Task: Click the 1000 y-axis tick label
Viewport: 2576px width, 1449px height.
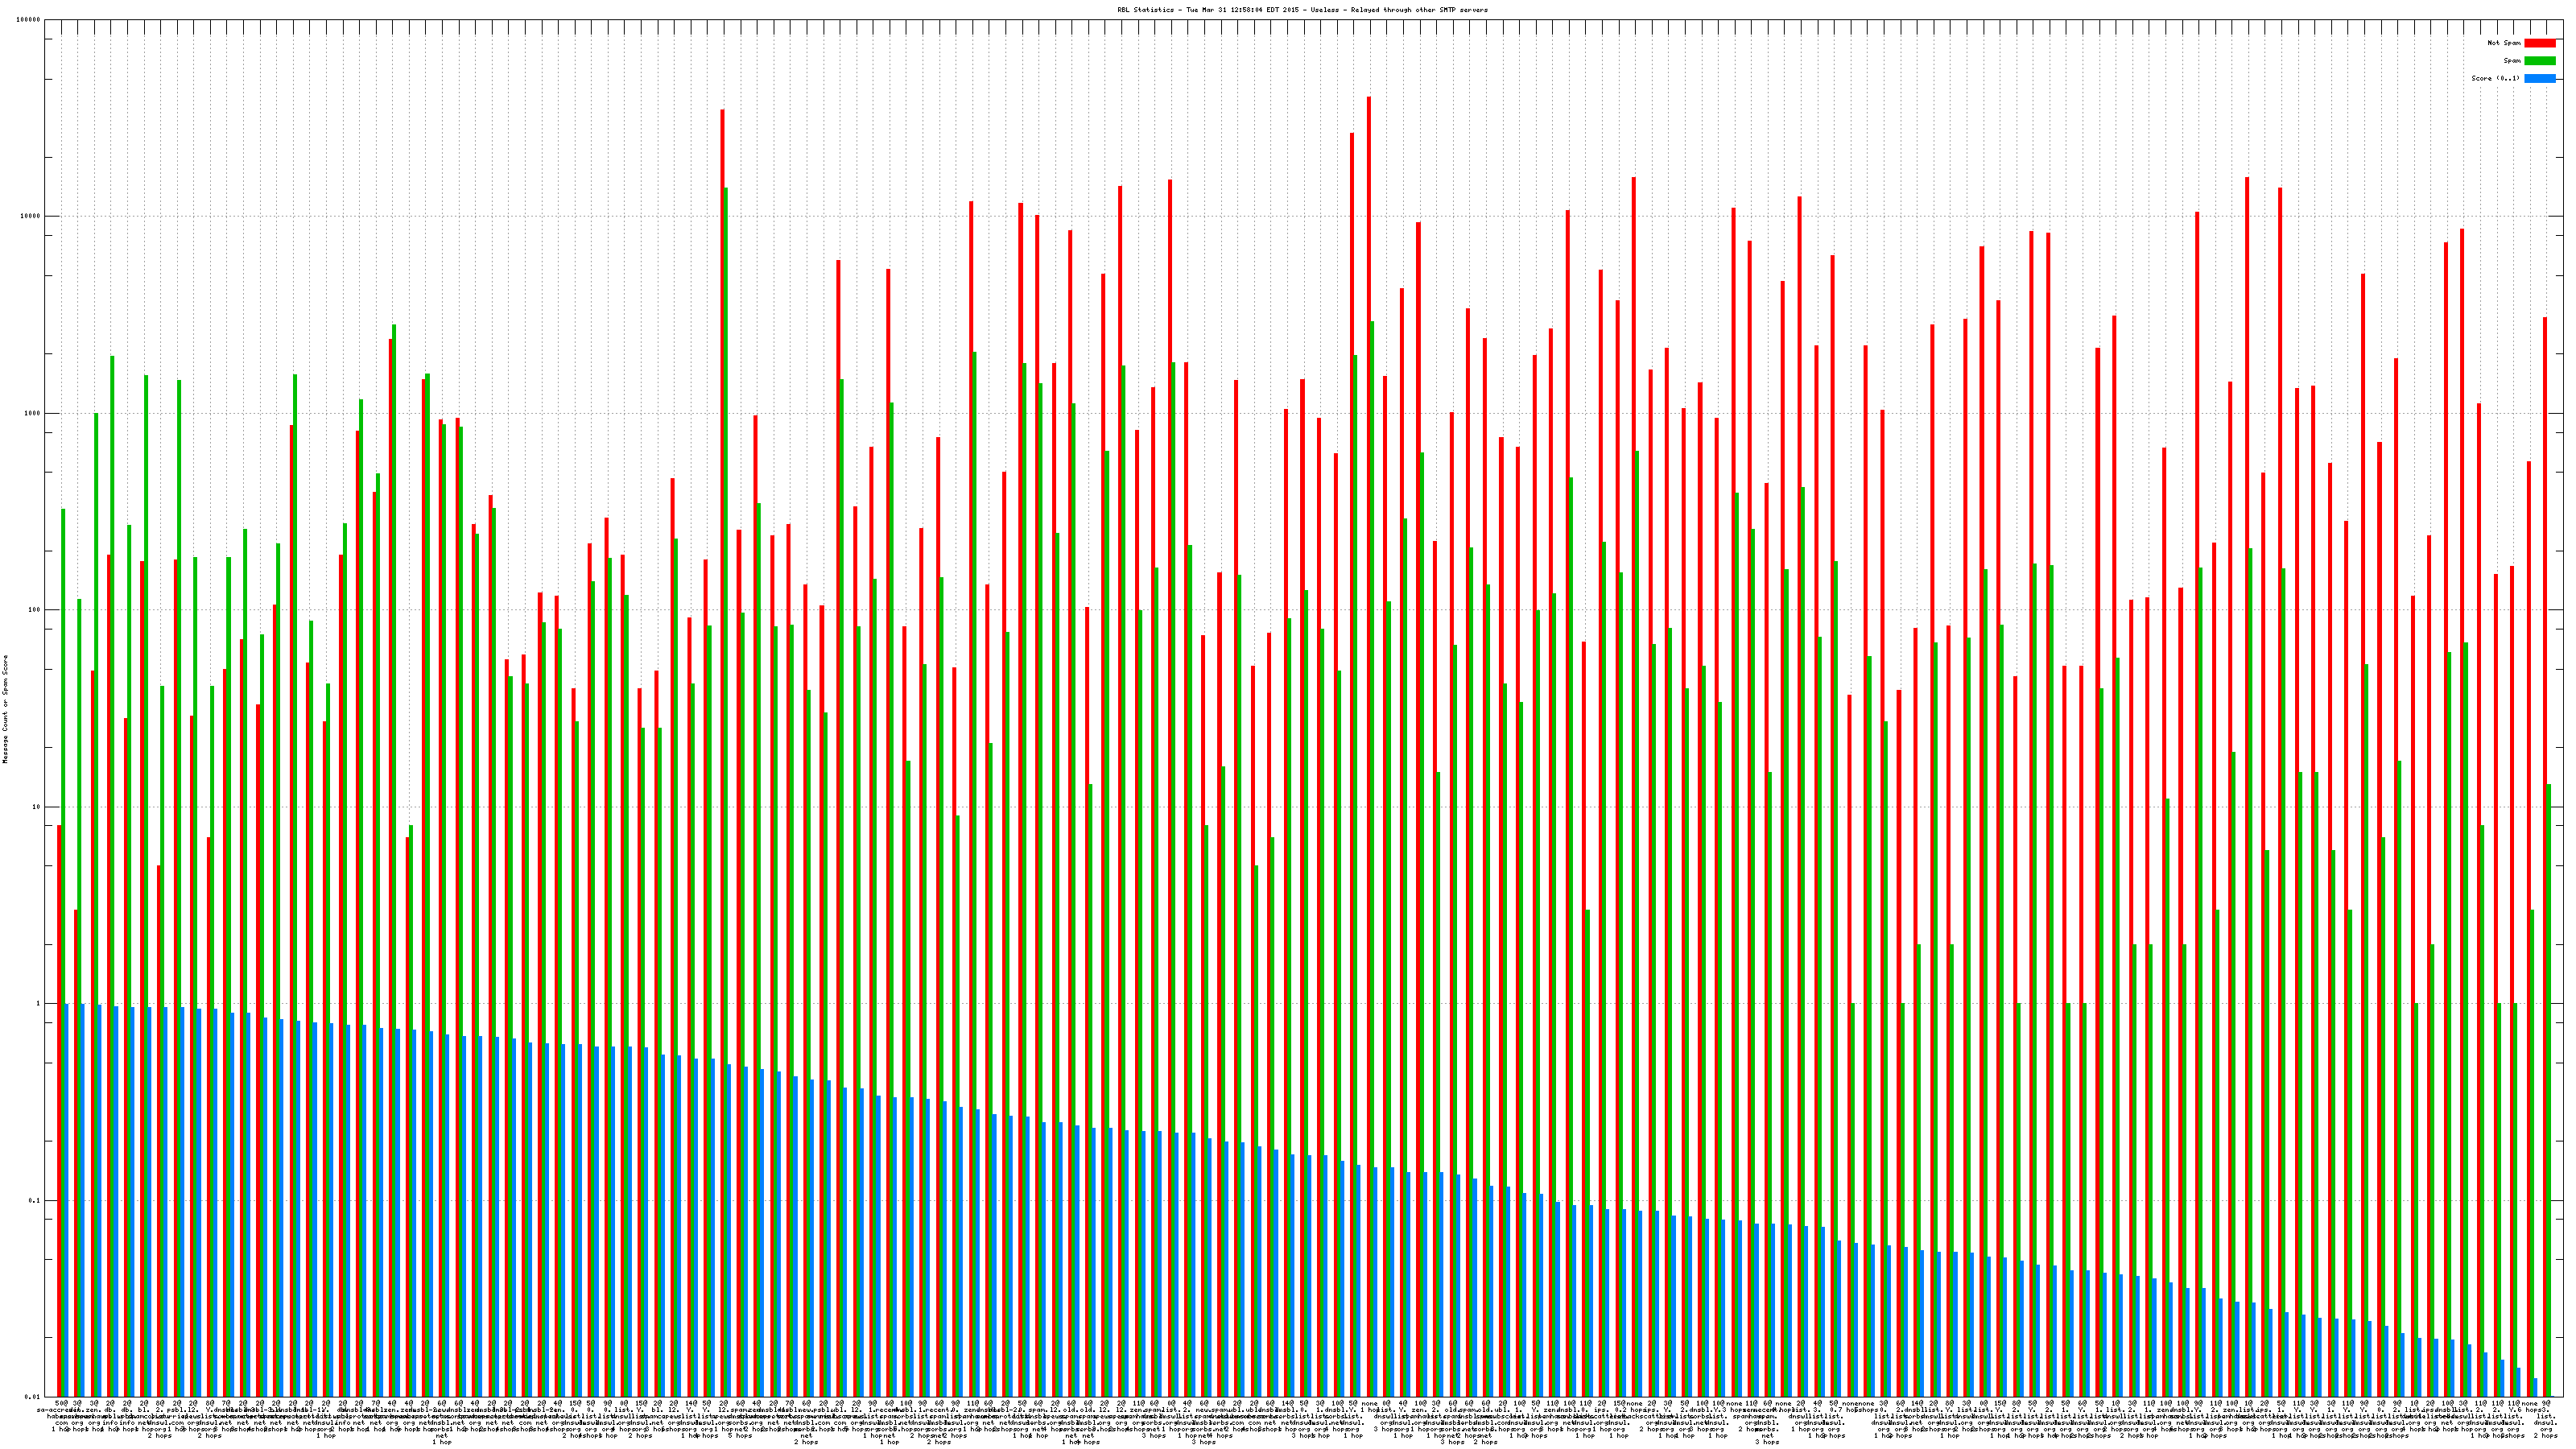Action: coord(34,413)
